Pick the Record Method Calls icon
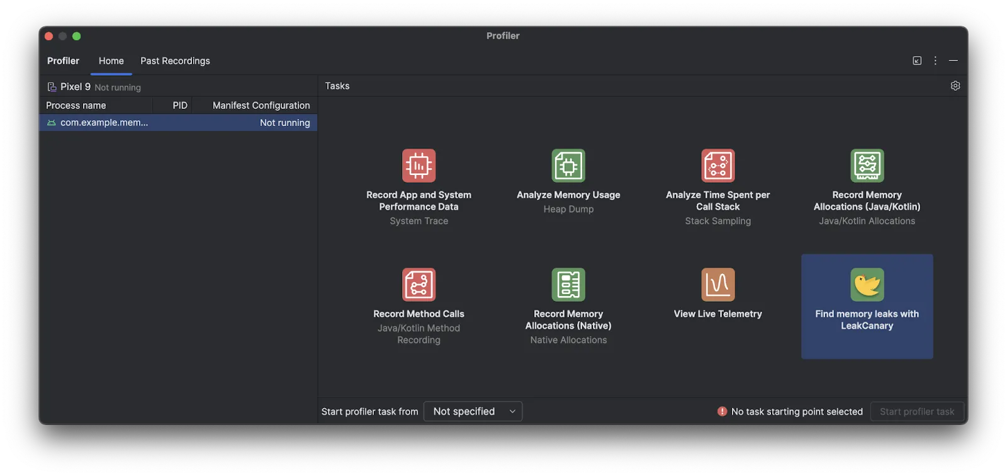The width and height of the screenshot is (1007, 476). pyautogui.click(x=419, y=285)
